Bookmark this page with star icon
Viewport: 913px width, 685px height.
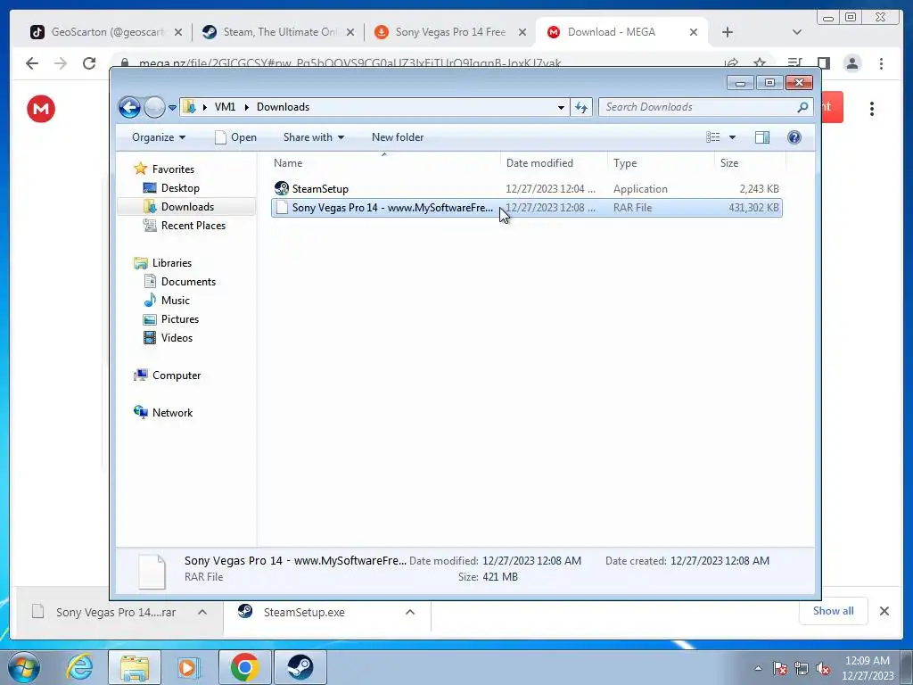click(760, 63)
